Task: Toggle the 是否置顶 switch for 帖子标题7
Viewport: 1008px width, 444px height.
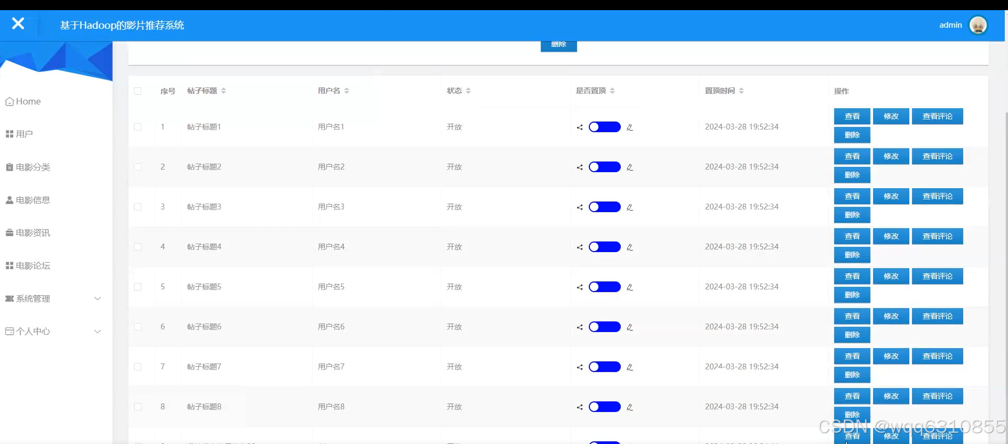Action: point(605,367)
